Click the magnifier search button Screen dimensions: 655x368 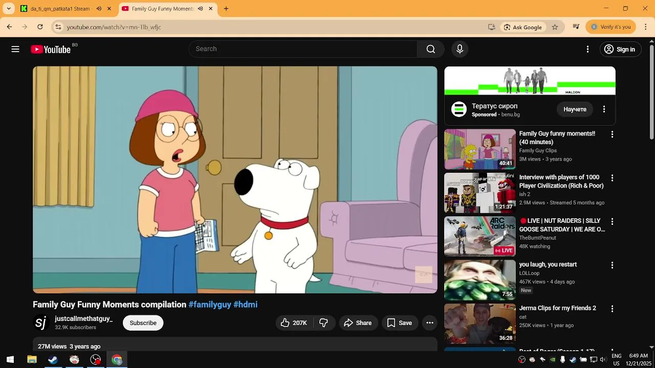tap(431, 49)
